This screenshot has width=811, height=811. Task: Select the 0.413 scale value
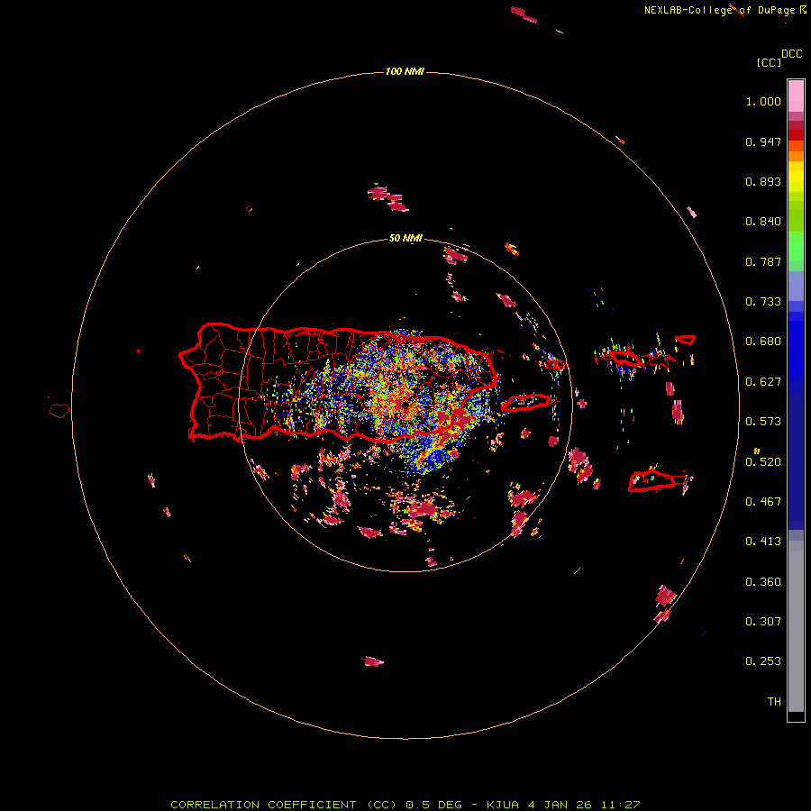coord(763,542)
